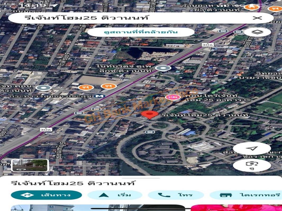Image resolution: width=282 pixels, height=211 pixels.
Task: Tap the search bar showing รีเจ้นท์โฮม25 ติวานนท์
Action: pyautogui.click(x=106, y=17)
